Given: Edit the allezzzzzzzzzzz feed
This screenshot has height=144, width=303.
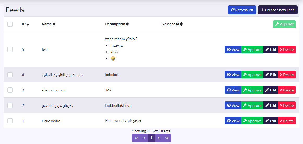Looking at the screenshot, I should [x=271, y=90].
